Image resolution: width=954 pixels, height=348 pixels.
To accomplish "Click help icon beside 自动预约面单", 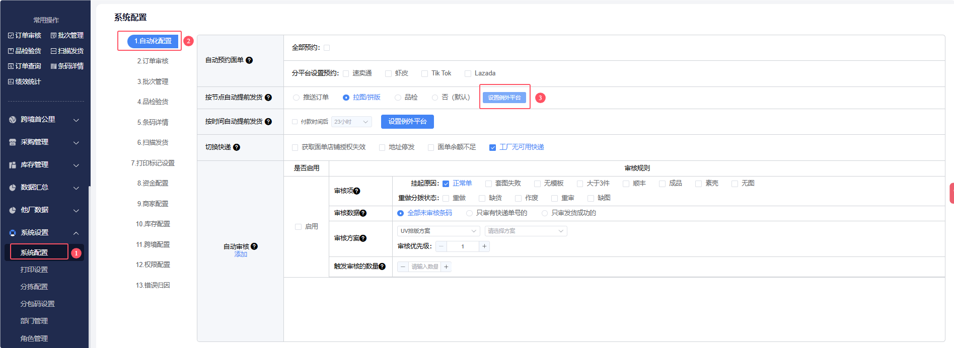I will 249,60.
